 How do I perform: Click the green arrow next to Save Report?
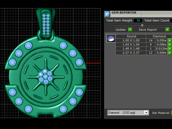(167, 29)
